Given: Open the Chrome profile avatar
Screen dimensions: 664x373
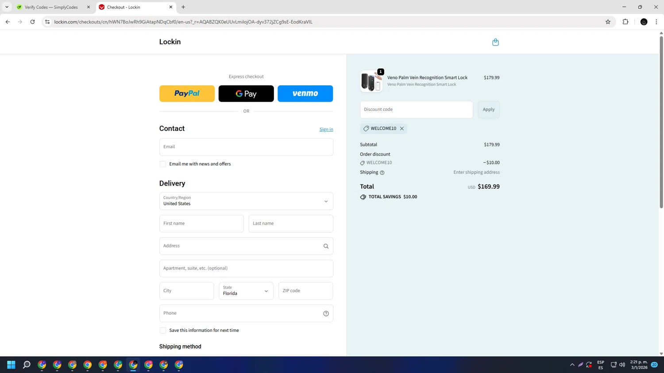Looking at the screenshot, I should coord(644,22).
